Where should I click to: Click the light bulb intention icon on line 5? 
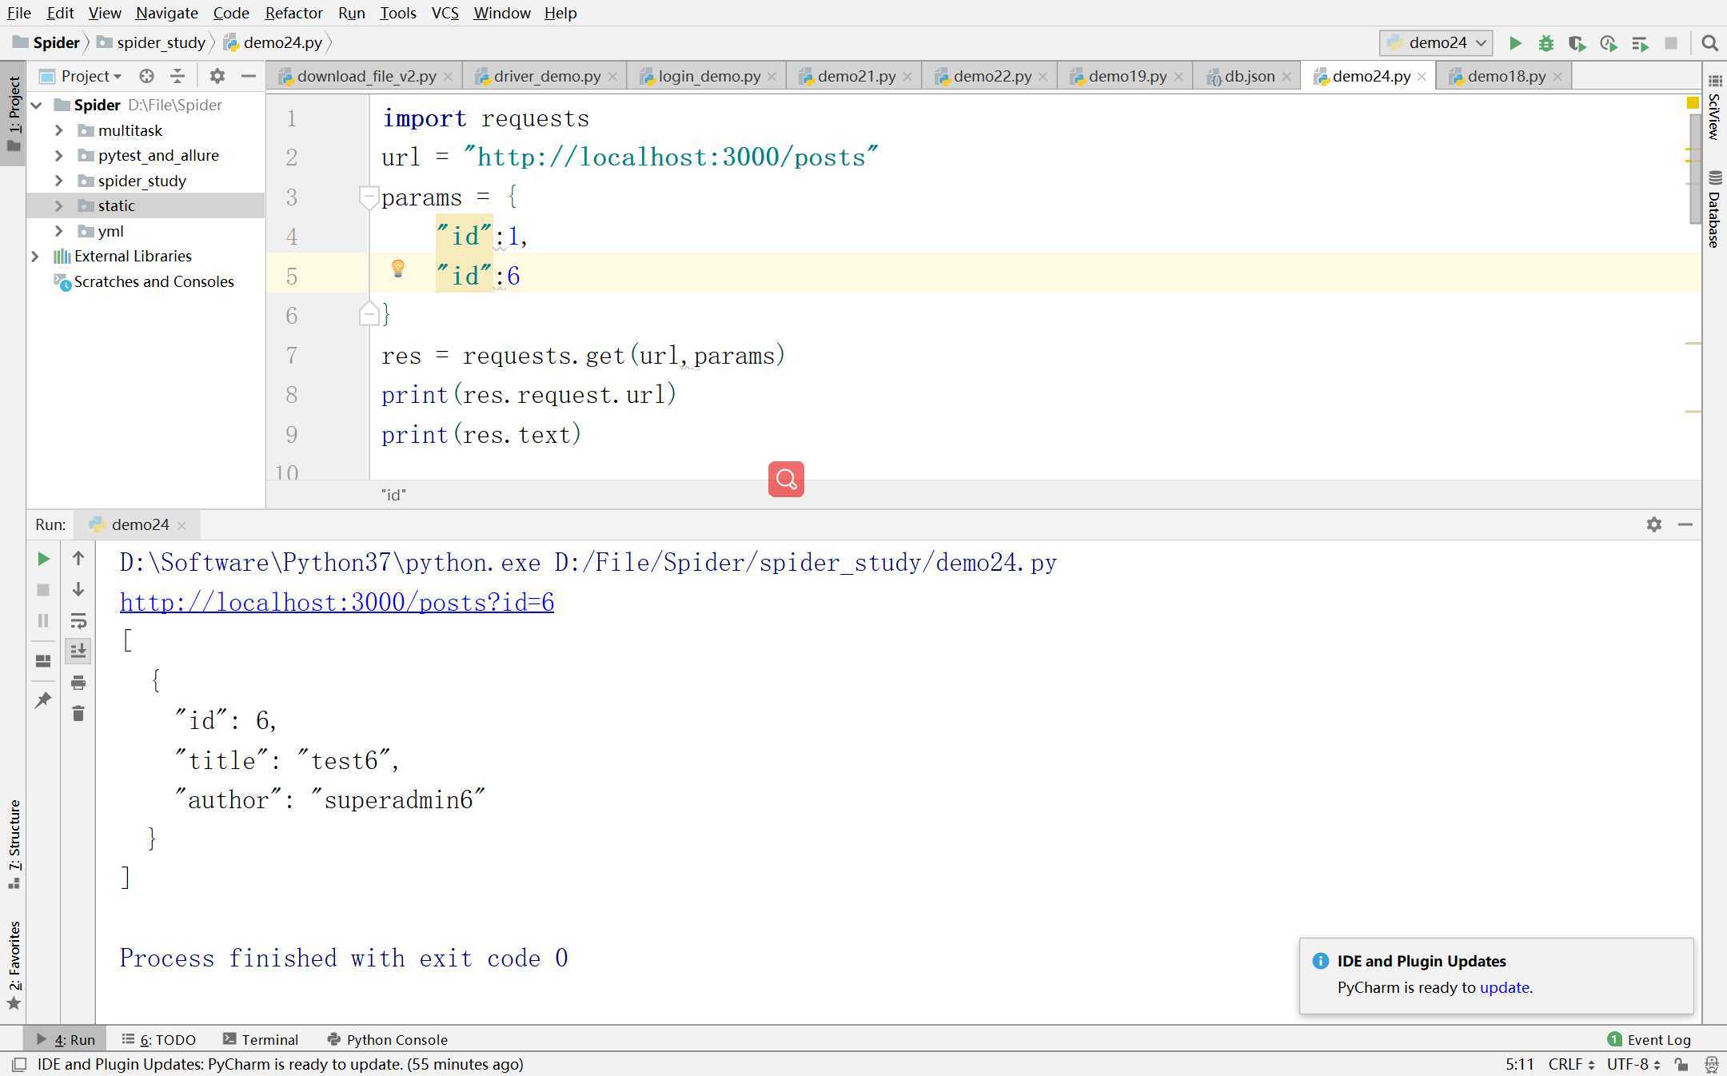pos(397,269)
